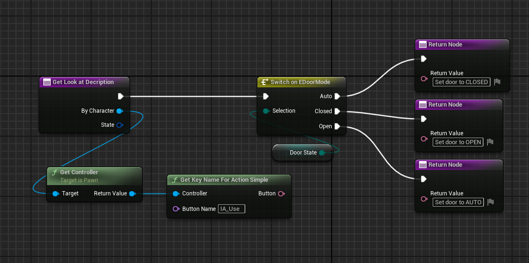Click Return Value pin beside Set door to AUTO
529x263 pixels.
(x=424, y=199)
